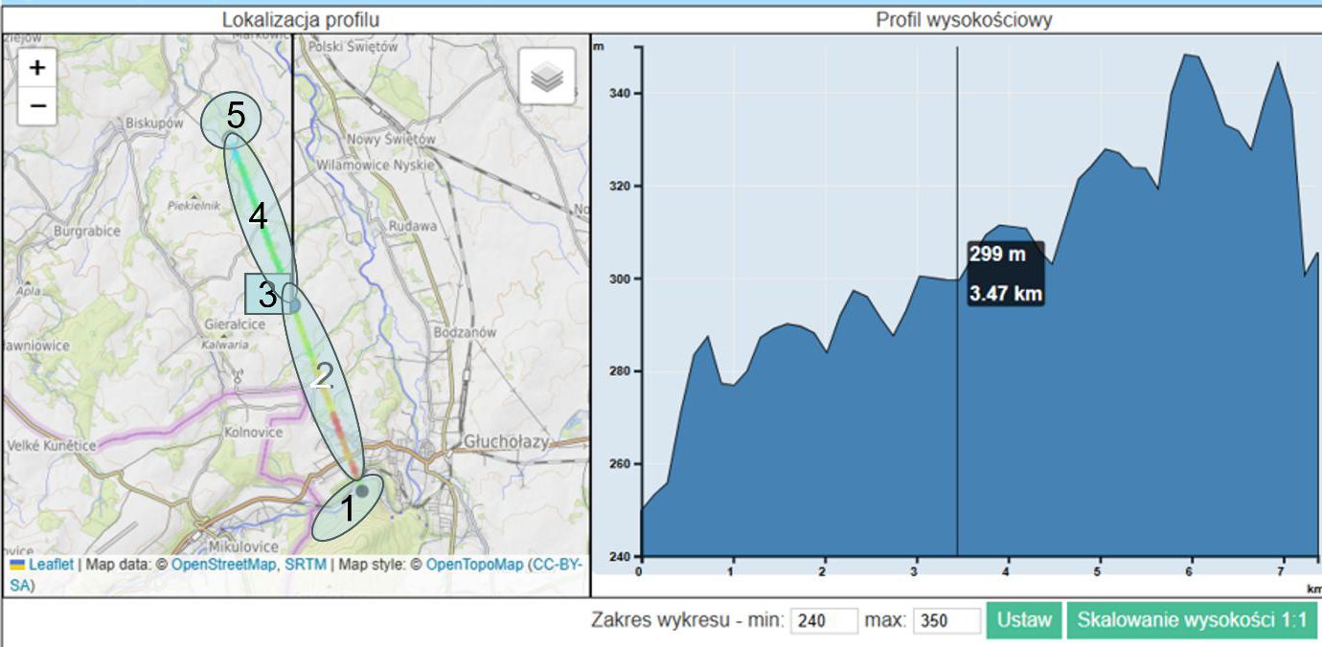Open the OpenTopoMap style link
Image resolution: width=1322 pixels, height=647 pixels.
coord(475,565)
